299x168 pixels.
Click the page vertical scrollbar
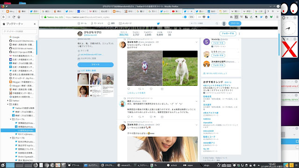point(279,45)
